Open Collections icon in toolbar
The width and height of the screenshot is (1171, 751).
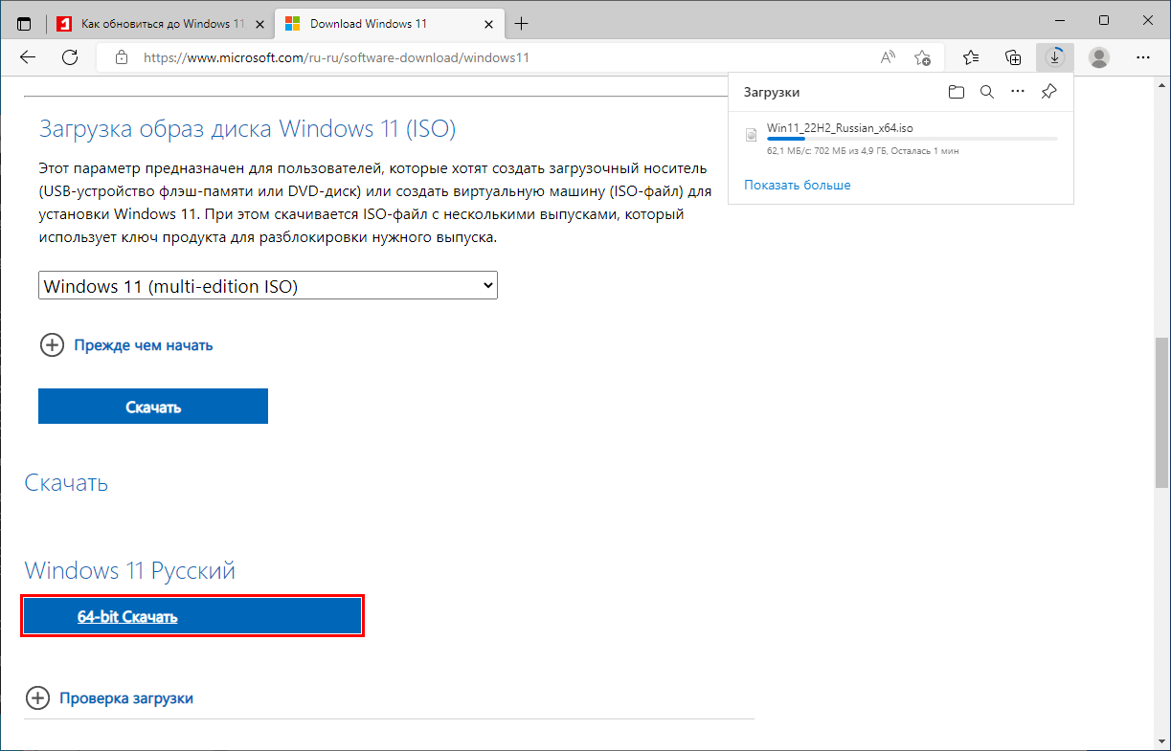[x=1013, y=57]
